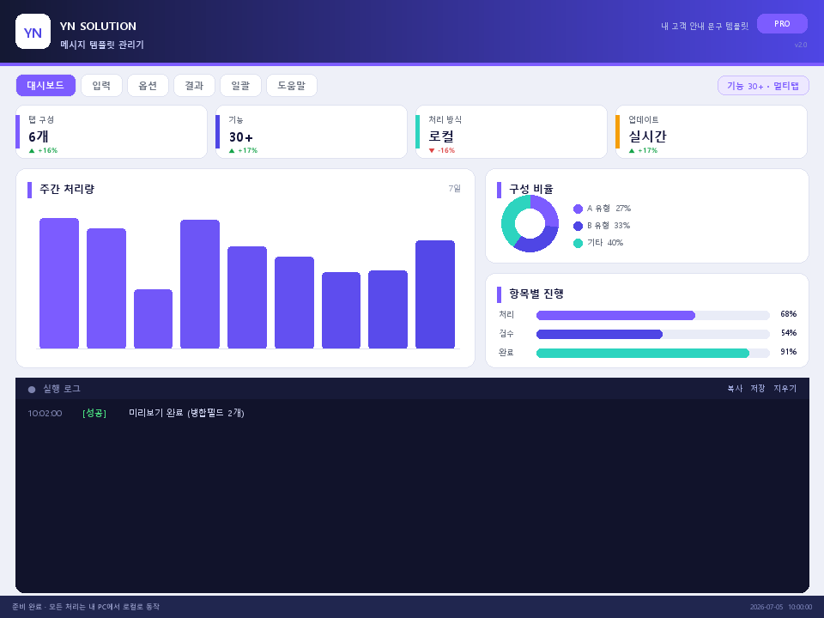Click the shortest bar in 주간 처리량
The width and height of the screenshot is (824, 618).
153,318
